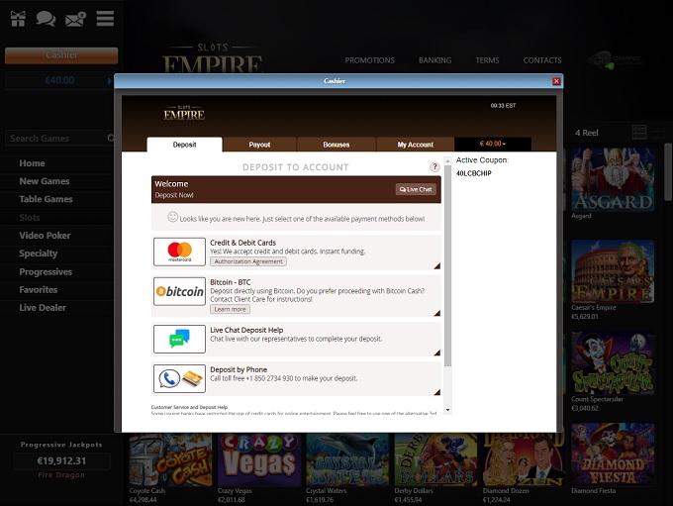673x506 pixels.
Task: Open Specialty in sidebar
Action: coord(39,253)
